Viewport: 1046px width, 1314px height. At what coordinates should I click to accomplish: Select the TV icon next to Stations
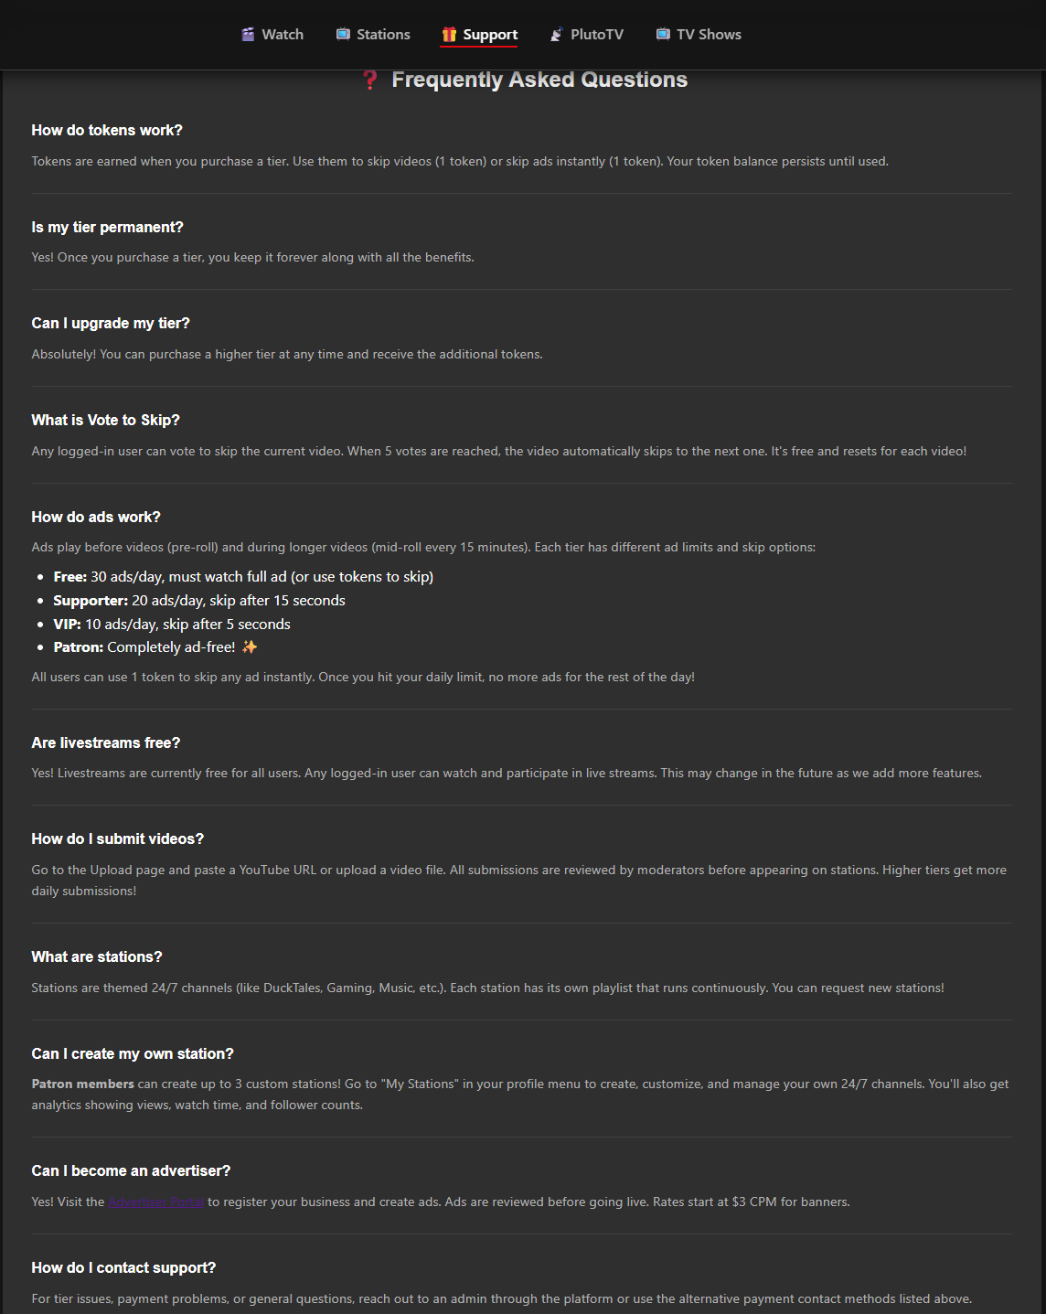(342, 34)
